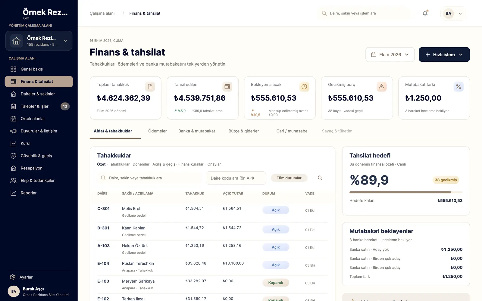Click the Güvenlik & geçiş shield icon
Image resolution: width=482 pixels, height=301 pixels.
[x=13, y=156]
